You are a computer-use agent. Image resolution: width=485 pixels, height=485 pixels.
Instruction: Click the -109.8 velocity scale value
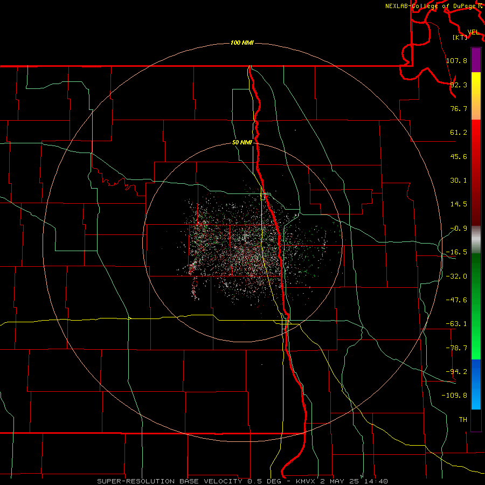pyautogui.click(x=454, y=396)
